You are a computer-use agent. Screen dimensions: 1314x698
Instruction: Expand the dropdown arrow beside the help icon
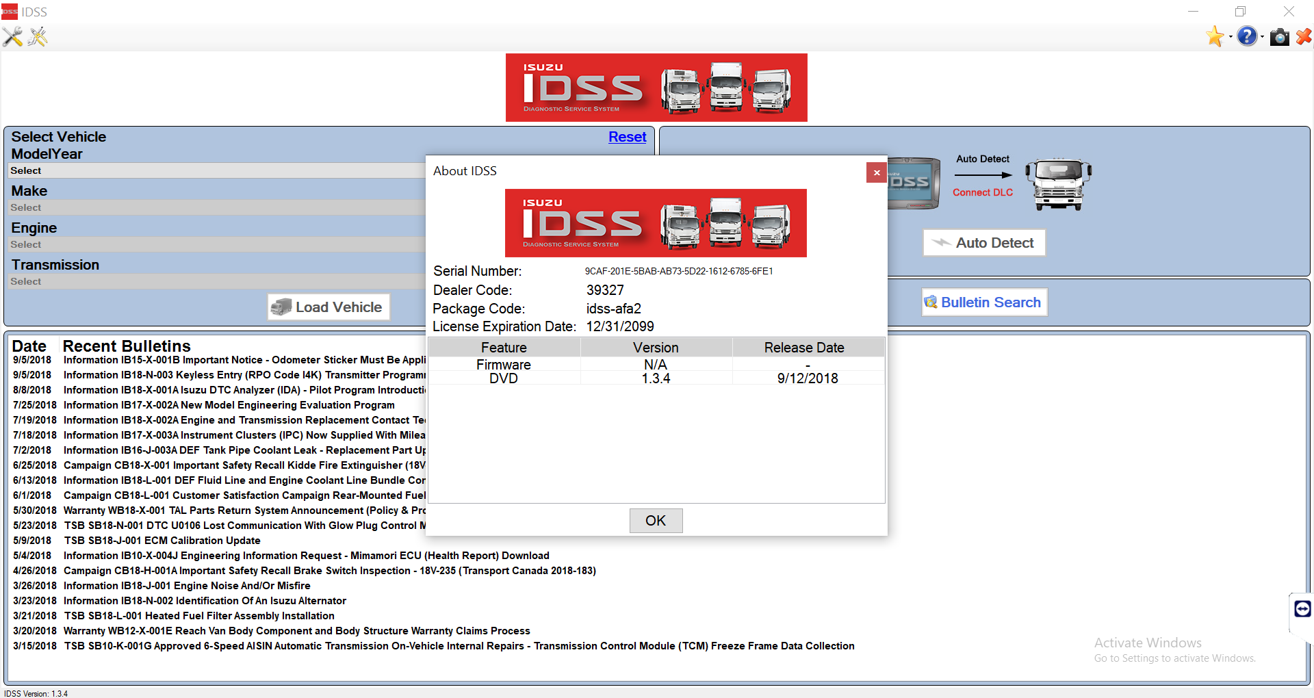click(x=1262, y=37)
